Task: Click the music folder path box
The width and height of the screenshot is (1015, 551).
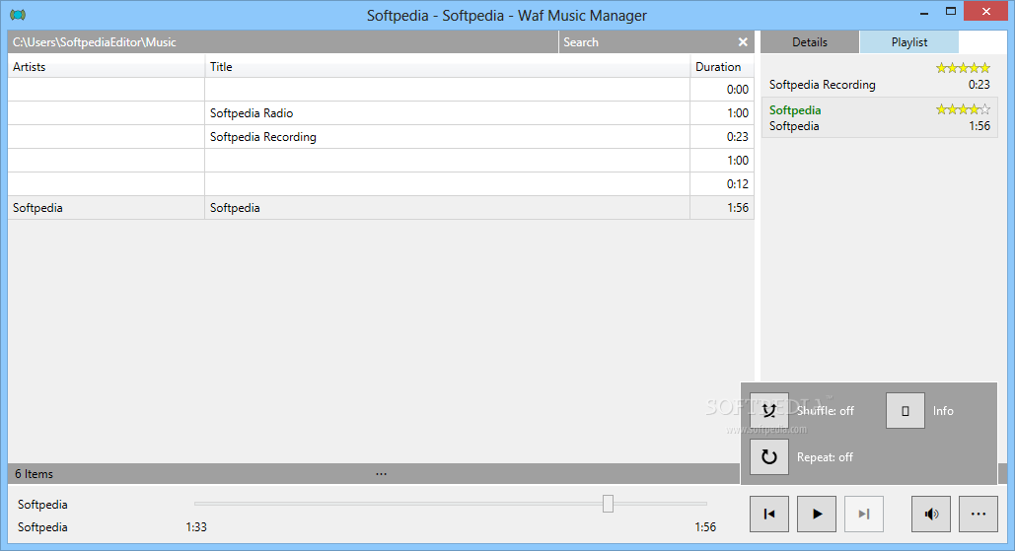Action: [x=283, y=42]
